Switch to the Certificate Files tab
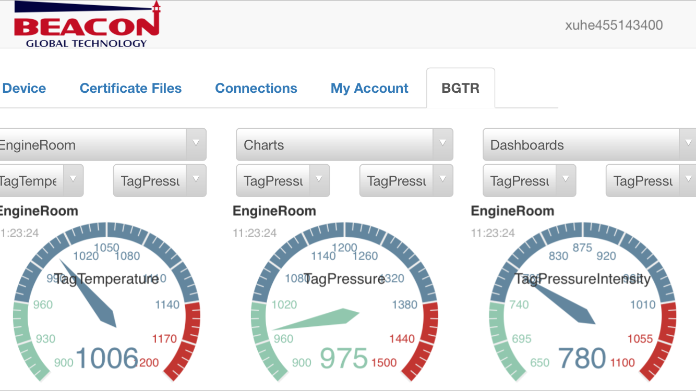696x391 pixels. (x=130, y=88)
